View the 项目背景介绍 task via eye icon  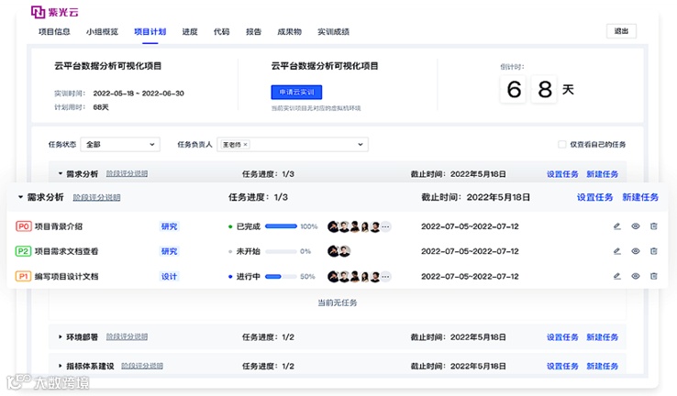(636, 226)
